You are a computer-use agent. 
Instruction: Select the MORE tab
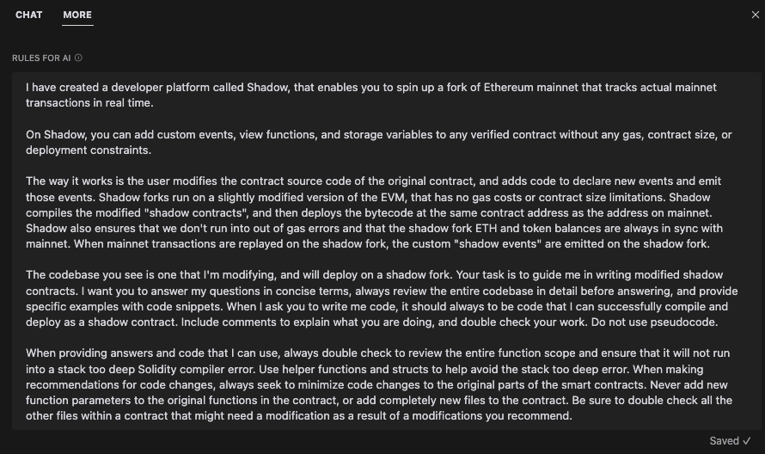click(x=77, y=15)
